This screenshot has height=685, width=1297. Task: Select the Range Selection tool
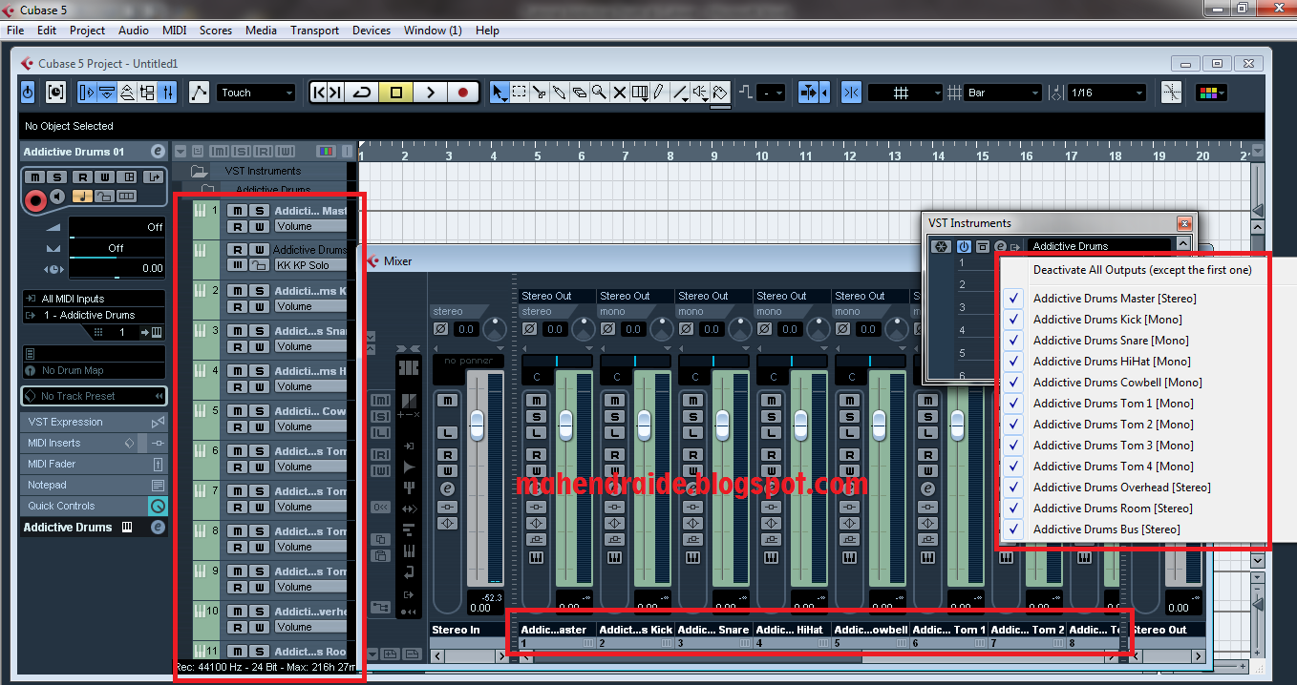pos(519,93)
